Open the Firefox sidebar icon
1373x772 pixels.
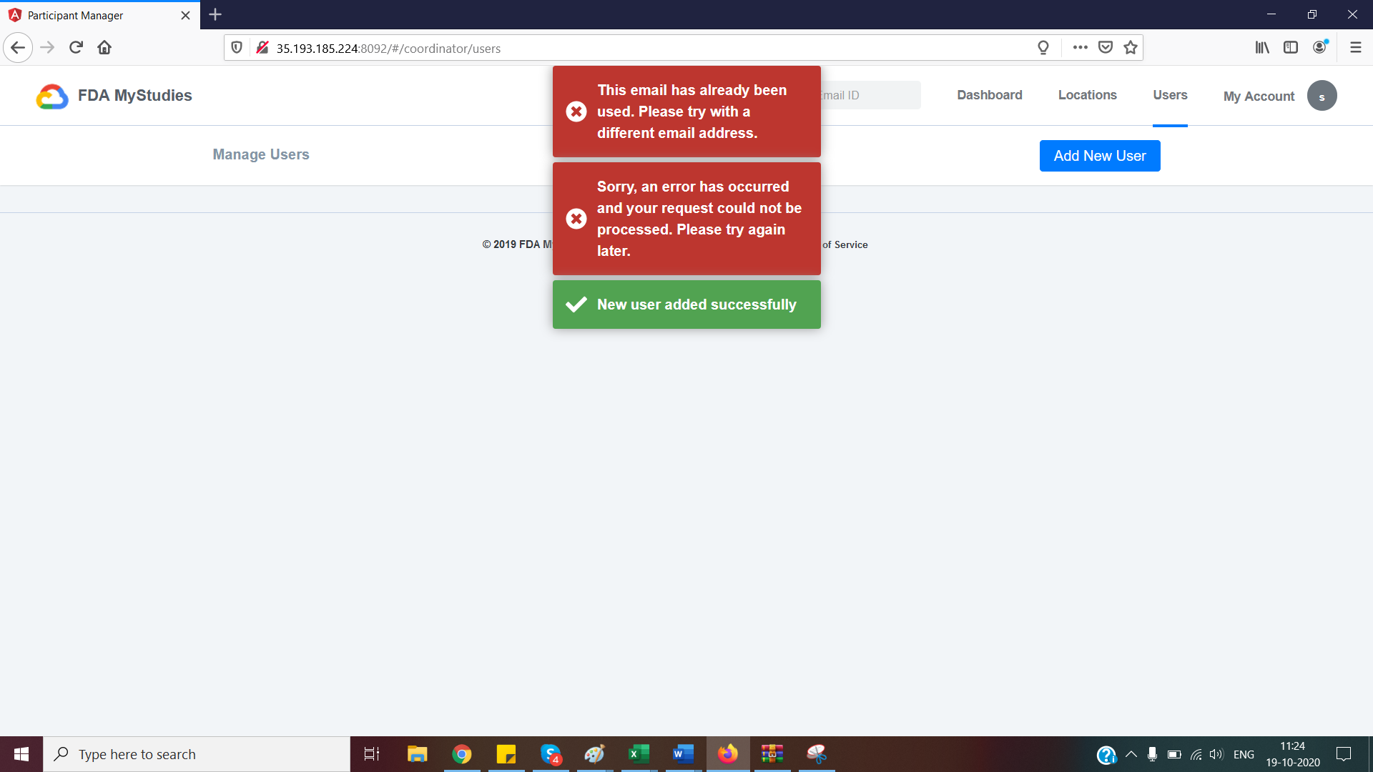coord(1291,47)
